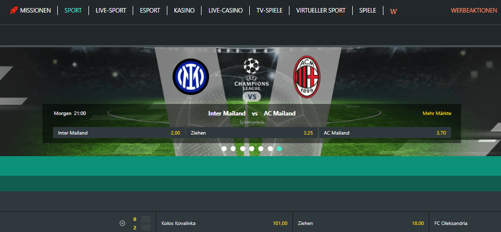
Task: Click the VS badge in the banner
Action: (x=252, y=97)
